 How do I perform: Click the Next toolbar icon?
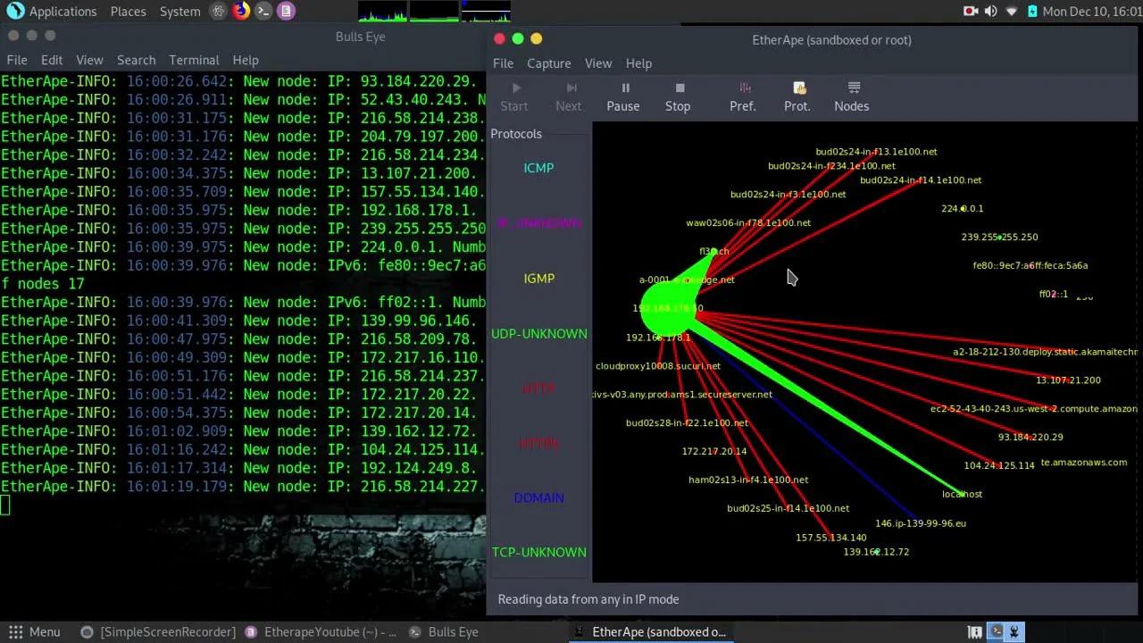point(569,96)
